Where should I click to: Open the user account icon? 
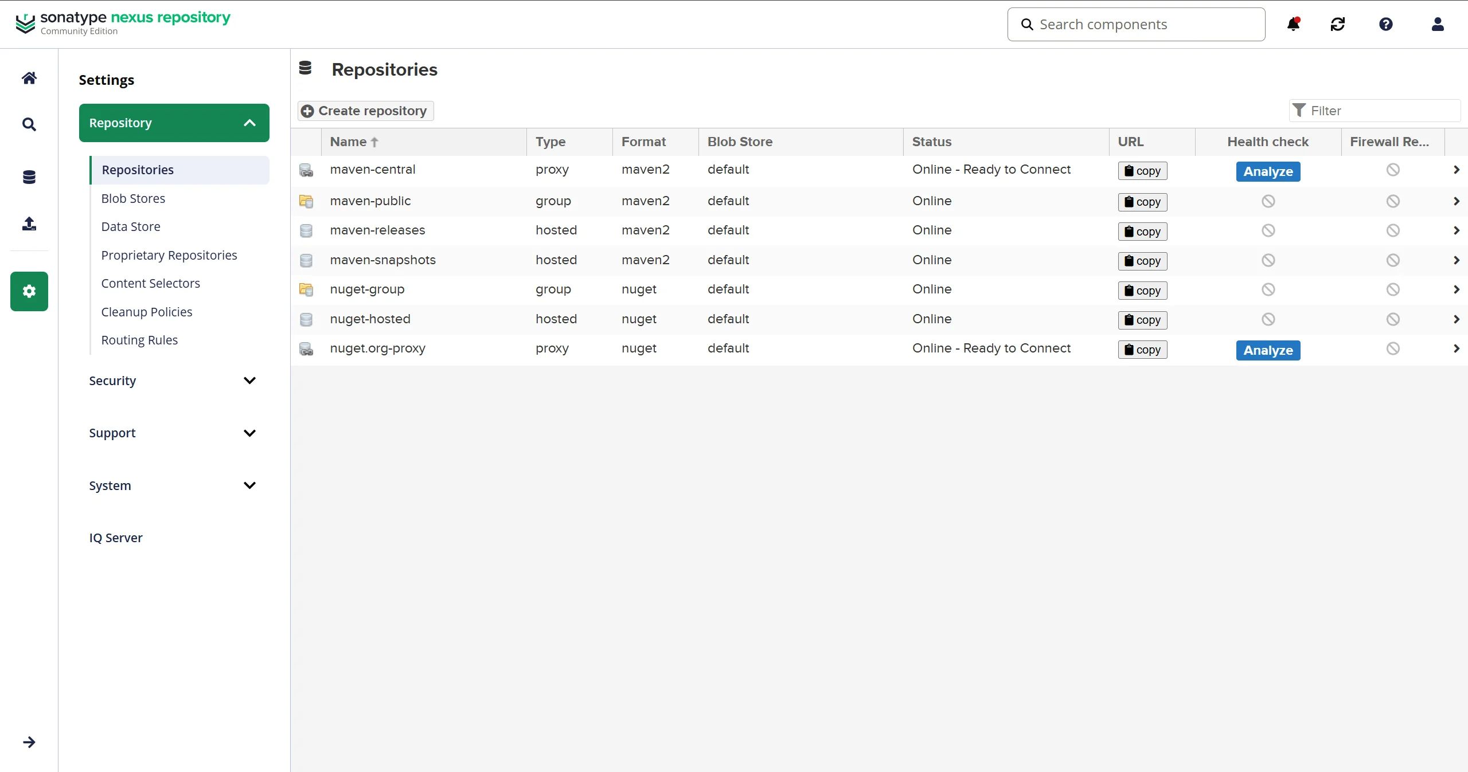(x=1438, y=24)
